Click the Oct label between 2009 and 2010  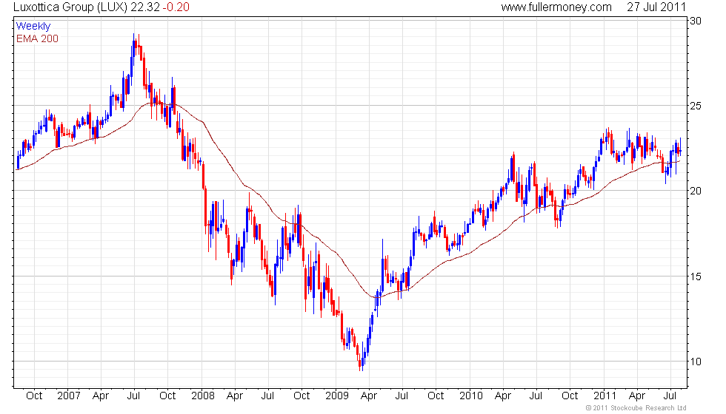pos(436,396)
